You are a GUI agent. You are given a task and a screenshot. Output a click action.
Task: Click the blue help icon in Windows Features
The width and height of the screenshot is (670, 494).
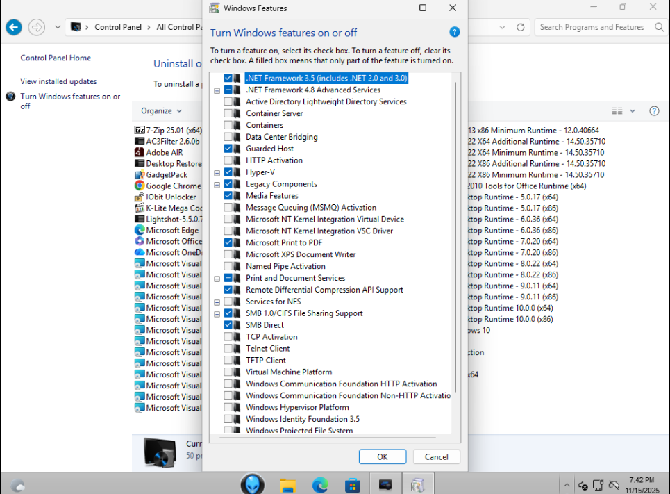pyautogui.click(x=455, y=32)
